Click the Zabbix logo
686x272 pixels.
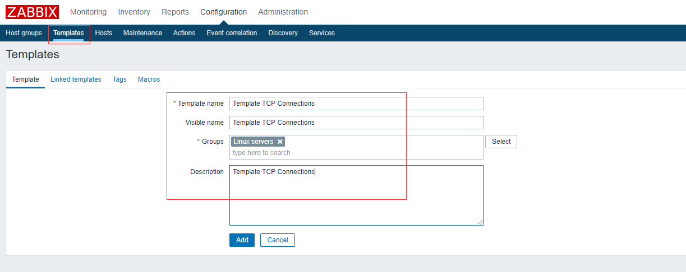pos(32,12)
